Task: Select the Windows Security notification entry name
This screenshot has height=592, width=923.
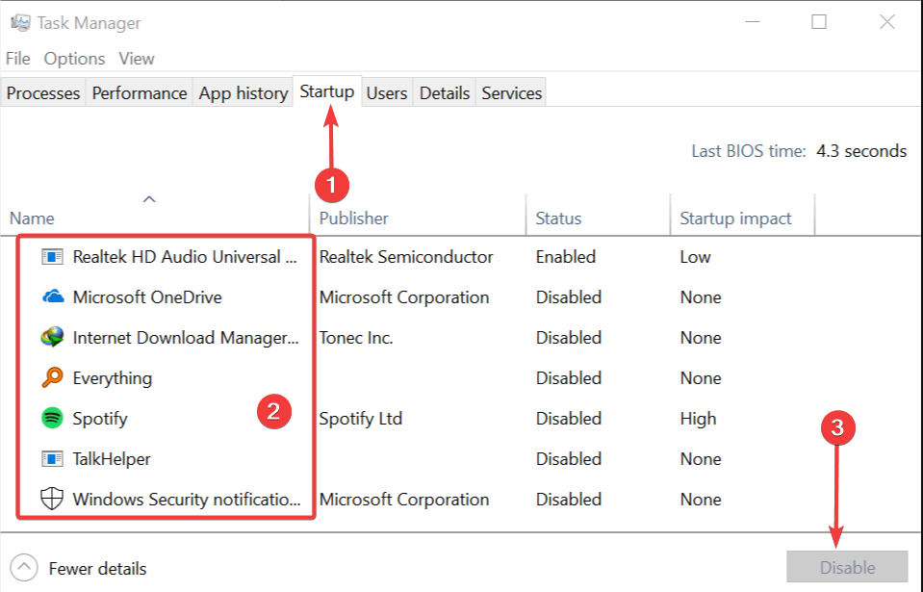Action: pyautogui.click(x=187, y=500)
